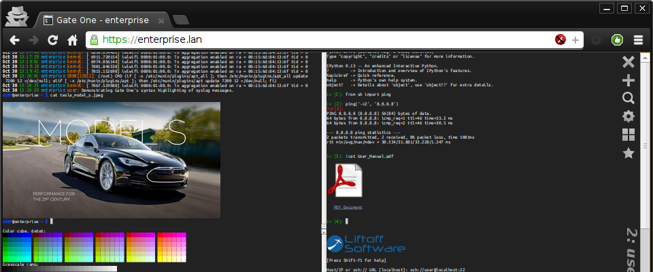Open a new terminal with the plus icon
The width and height of the screenshot is (653, 272).
point(629,81)
